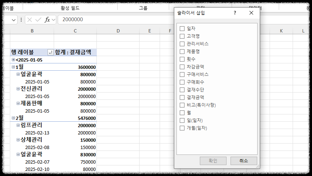
Task: Click the 2025-02-08 date row
Action: [37, 148]
